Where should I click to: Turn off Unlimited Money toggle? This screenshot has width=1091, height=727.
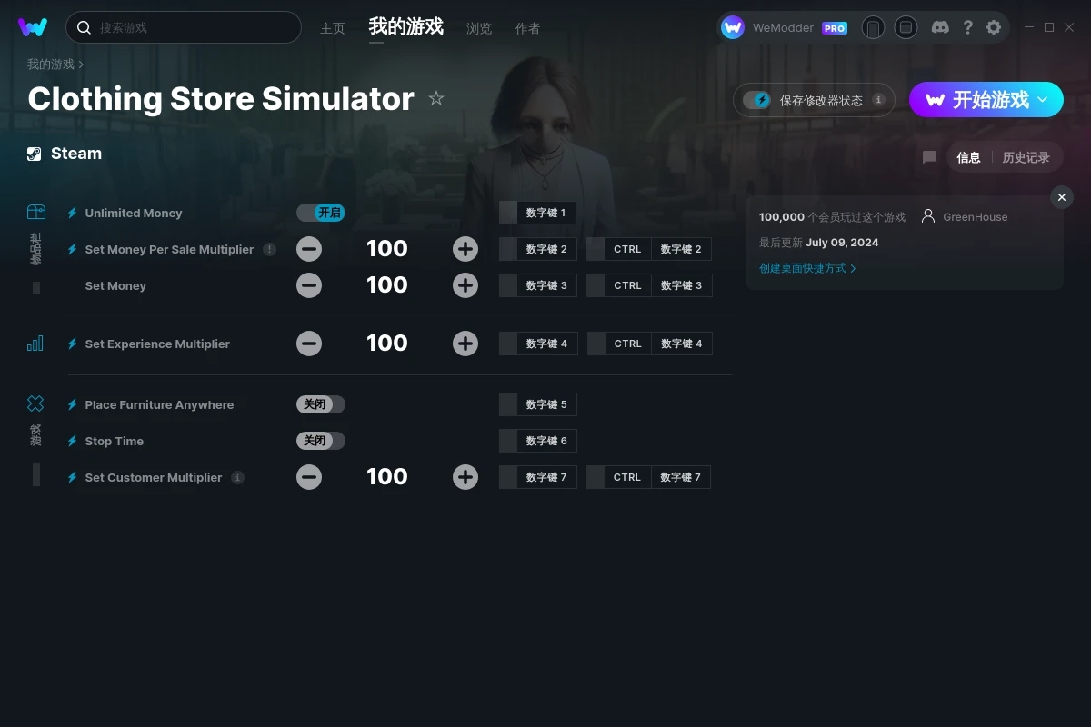coord(321,213)
